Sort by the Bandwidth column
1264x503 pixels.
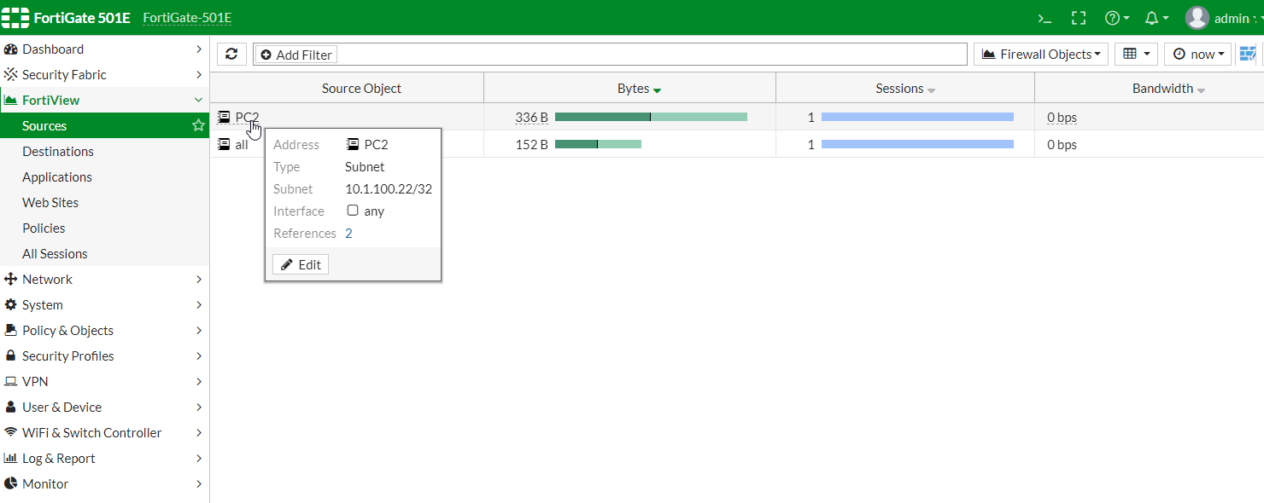1168,89
